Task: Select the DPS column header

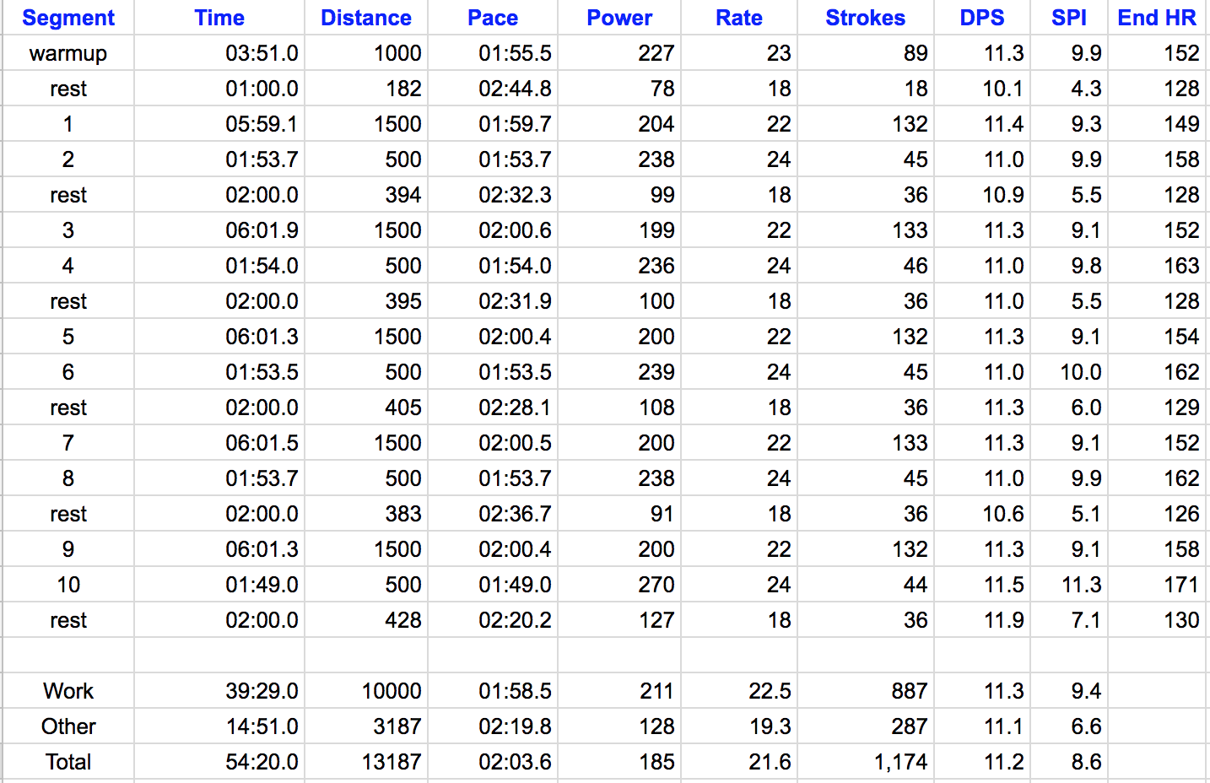Action: [x=982, y=18]
